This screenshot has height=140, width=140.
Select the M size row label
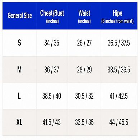[x=19, y=70]
